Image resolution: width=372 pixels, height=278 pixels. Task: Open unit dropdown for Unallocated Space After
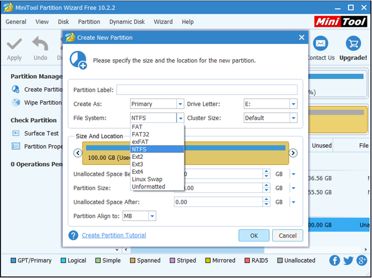(x=294, y=202)
